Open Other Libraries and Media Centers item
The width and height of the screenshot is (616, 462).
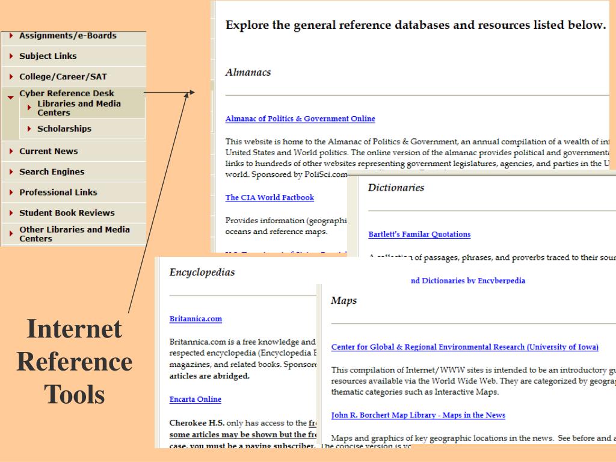pos(74,234)
